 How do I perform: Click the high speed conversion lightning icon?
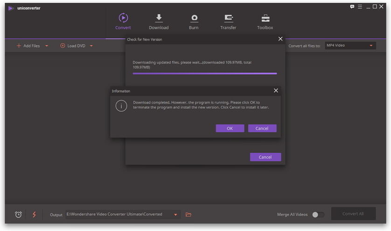34,214
